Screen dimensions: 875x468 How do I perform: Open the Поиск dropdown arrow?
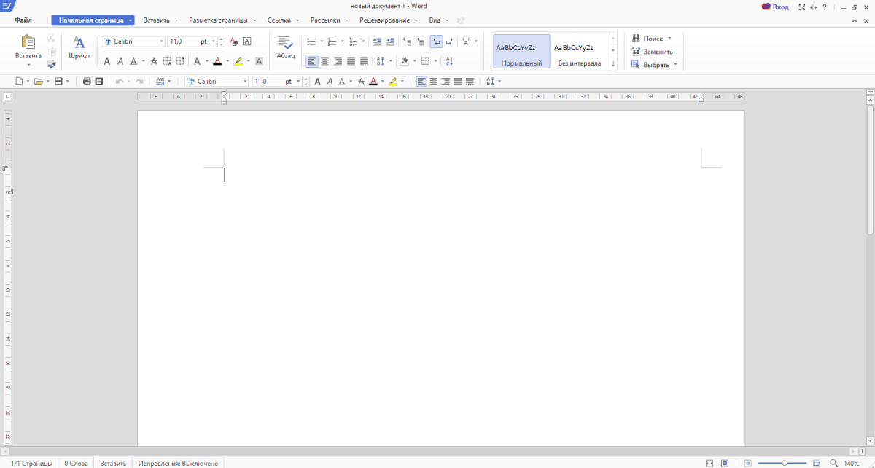pos(669,38)
